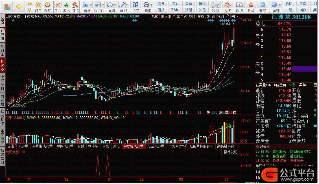Viewport: 319px width, 184px height.
Task: Open 数据 PE data icon
Action: click(x=239, y=5)
